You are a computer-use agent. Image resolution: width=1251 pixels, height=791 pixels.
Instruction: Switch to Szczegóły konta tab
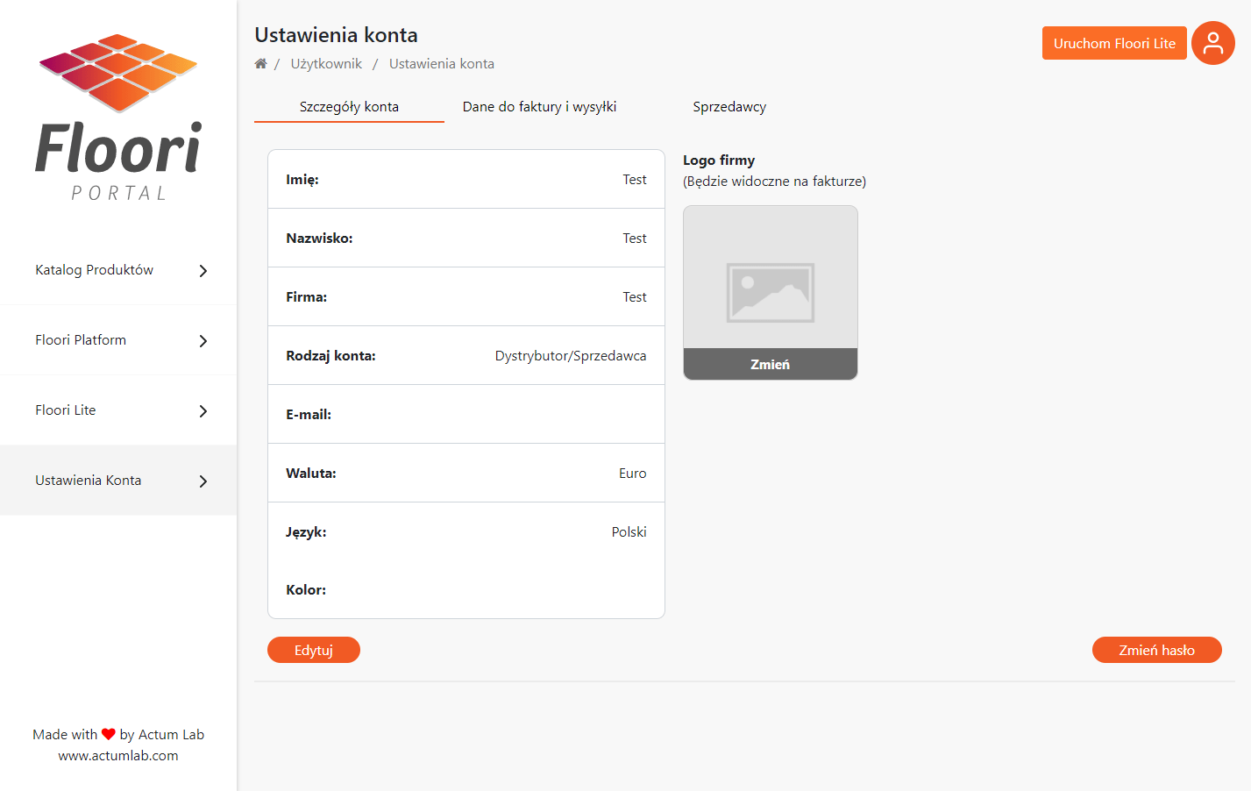[x=349, y=107]
